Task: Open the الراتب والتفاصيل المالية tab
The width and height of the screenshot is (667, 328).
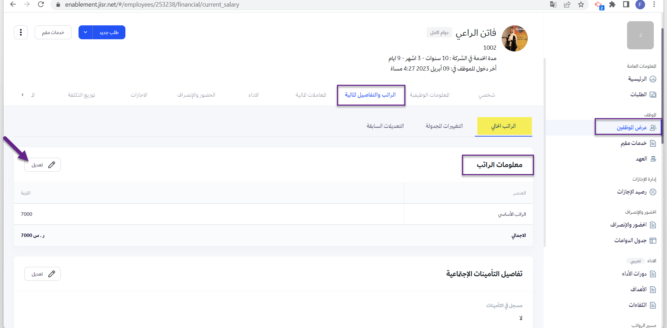Action: pyautogui.click(x=370, y=95)
